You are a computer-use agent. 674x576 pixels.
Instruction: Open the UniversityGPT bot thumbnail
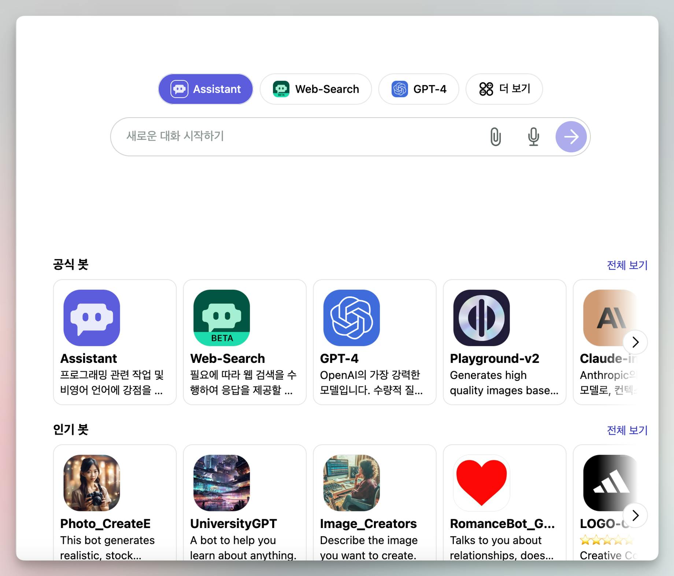point(222,483)
